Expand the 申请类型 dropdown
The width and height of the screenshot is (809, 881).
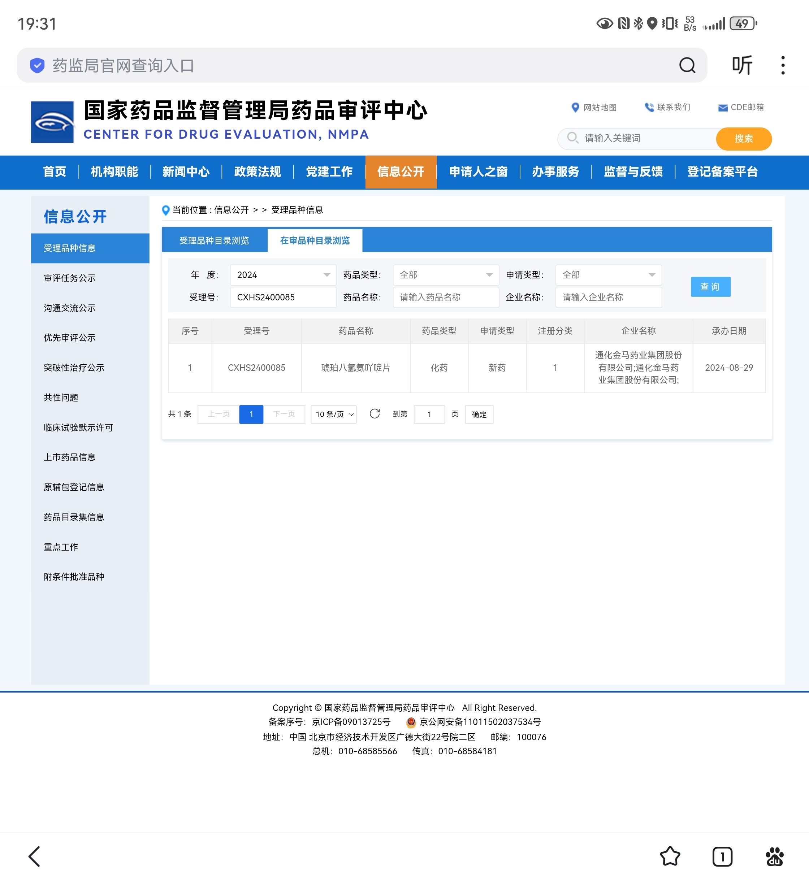(608, 275)
